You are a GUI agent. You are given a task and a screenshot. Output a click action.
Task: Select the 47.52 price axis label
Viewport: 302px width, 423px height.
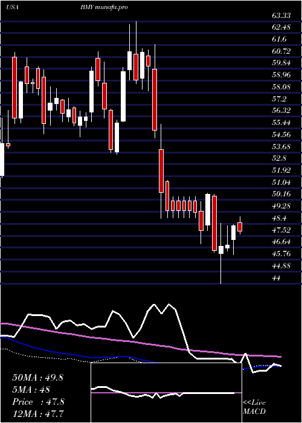[x=281, y=230]
